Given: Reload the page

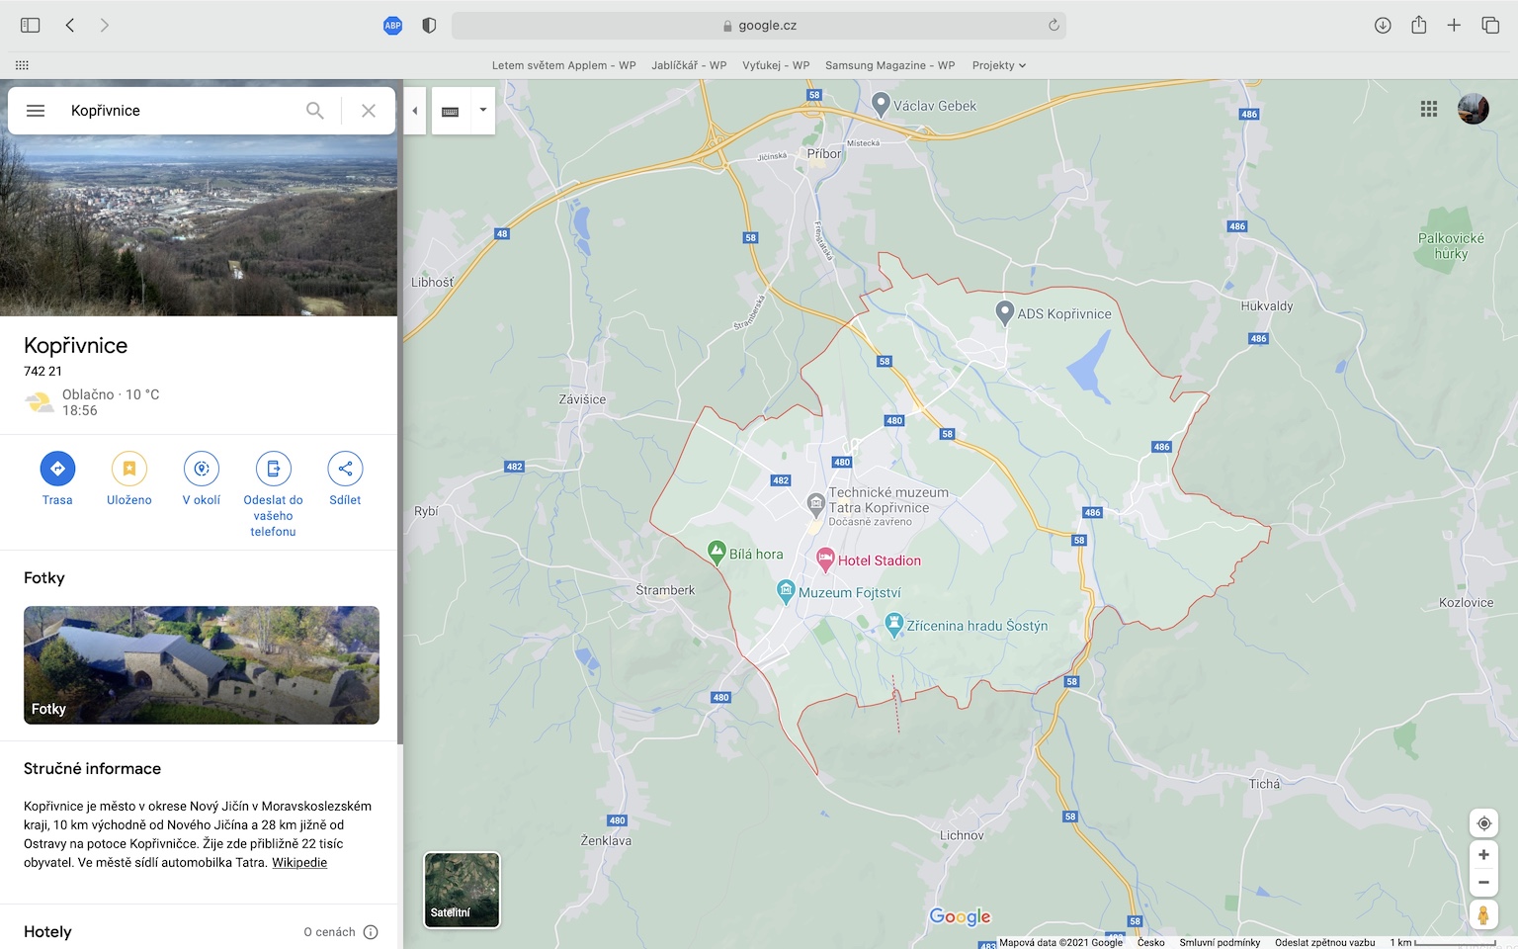Looking at the screenshot, I should (x=1054, y=26).
